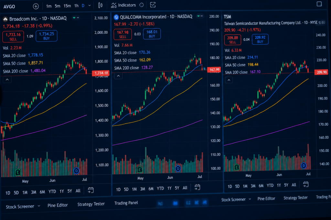Set Broadcom chart range to YTD
Screen dimensions: 331x220
(x=52, y=192)
